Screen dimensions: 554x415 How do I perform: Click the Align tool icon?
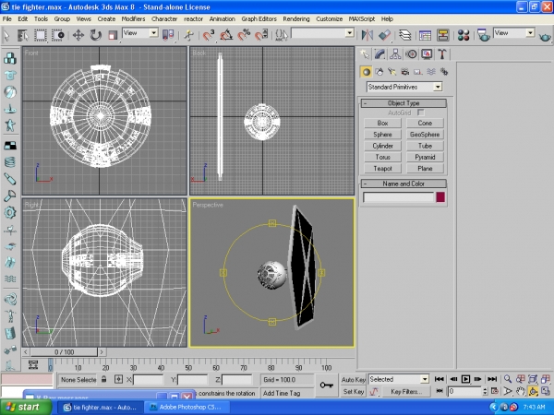385,35
